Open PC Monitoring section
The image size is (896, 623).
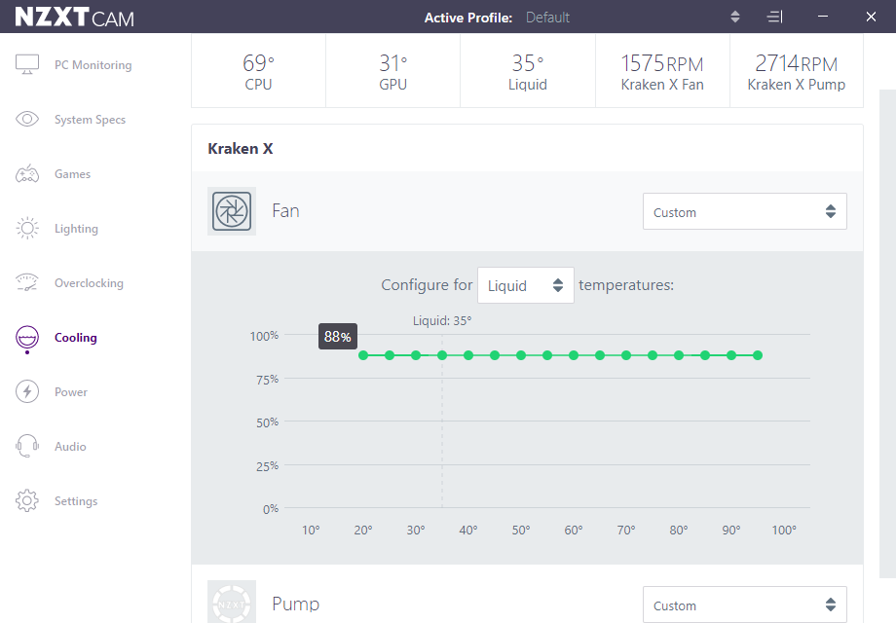pyautogui.click(x=93, y=65)
